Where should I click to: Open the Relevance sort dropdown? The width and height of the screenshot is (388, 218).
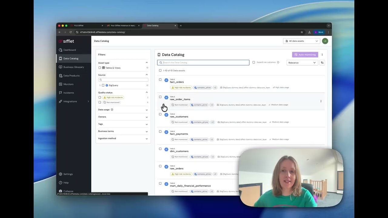pyautogui.click(x=302, y=63)
